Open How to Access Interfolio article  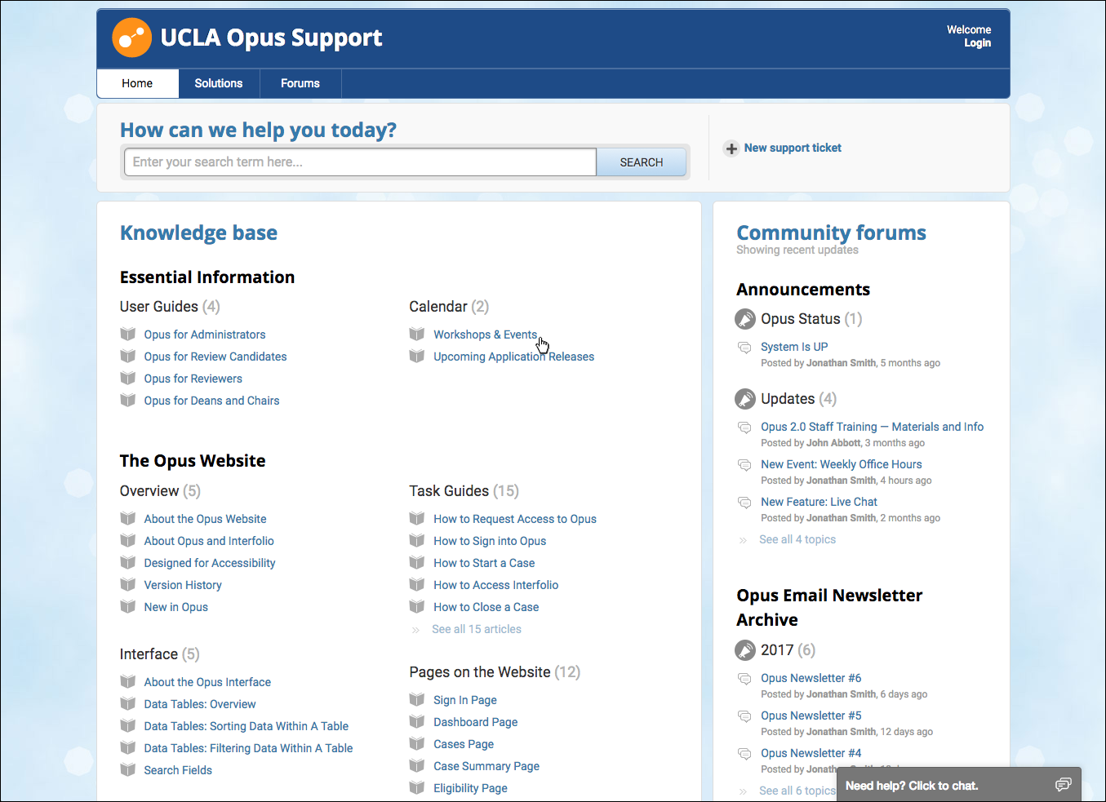pyautogui.click(x=496, y=585)
